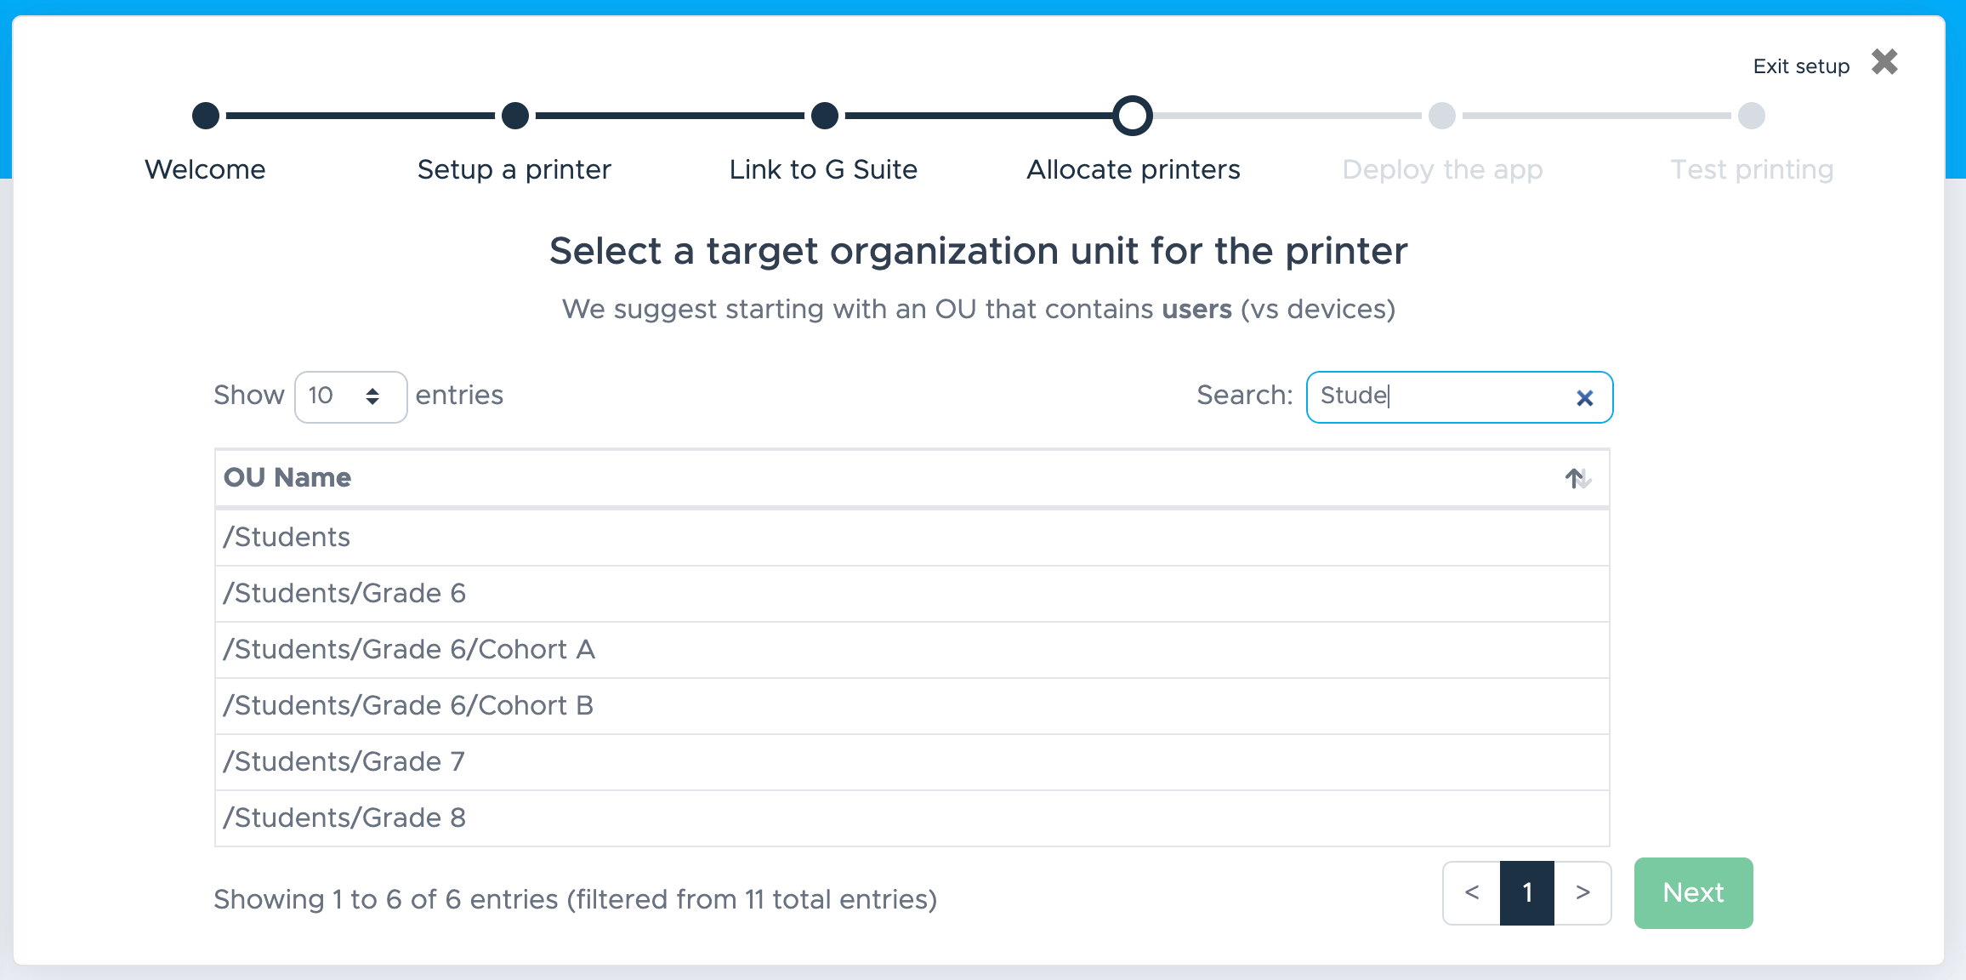
Task: Click the Setup a printer step dot
Action: point(514,116)
